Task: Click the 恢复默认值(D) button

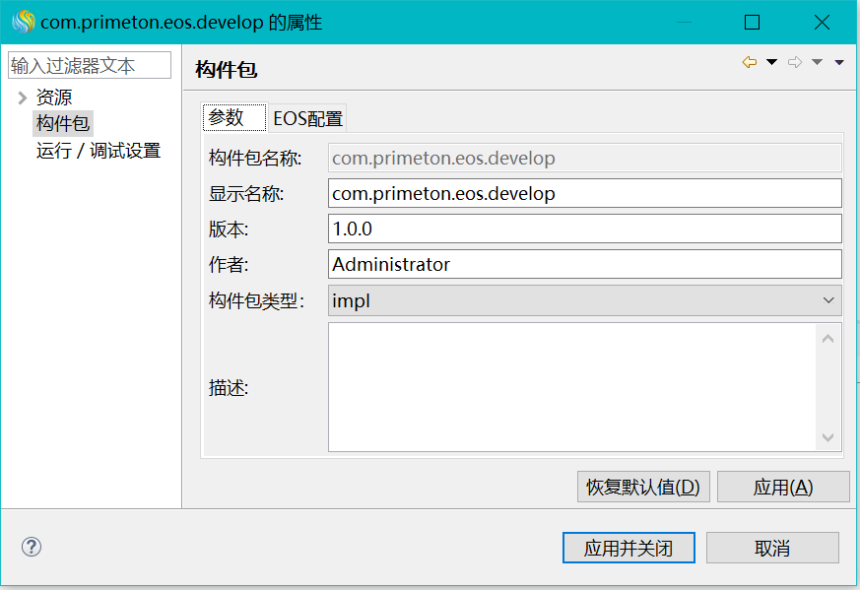Action: [643, 487]
